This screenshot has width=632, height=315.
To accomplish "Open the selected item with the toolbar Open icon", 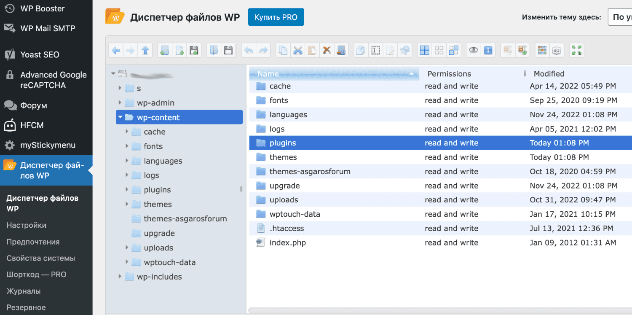I will [x=214, y=51].
